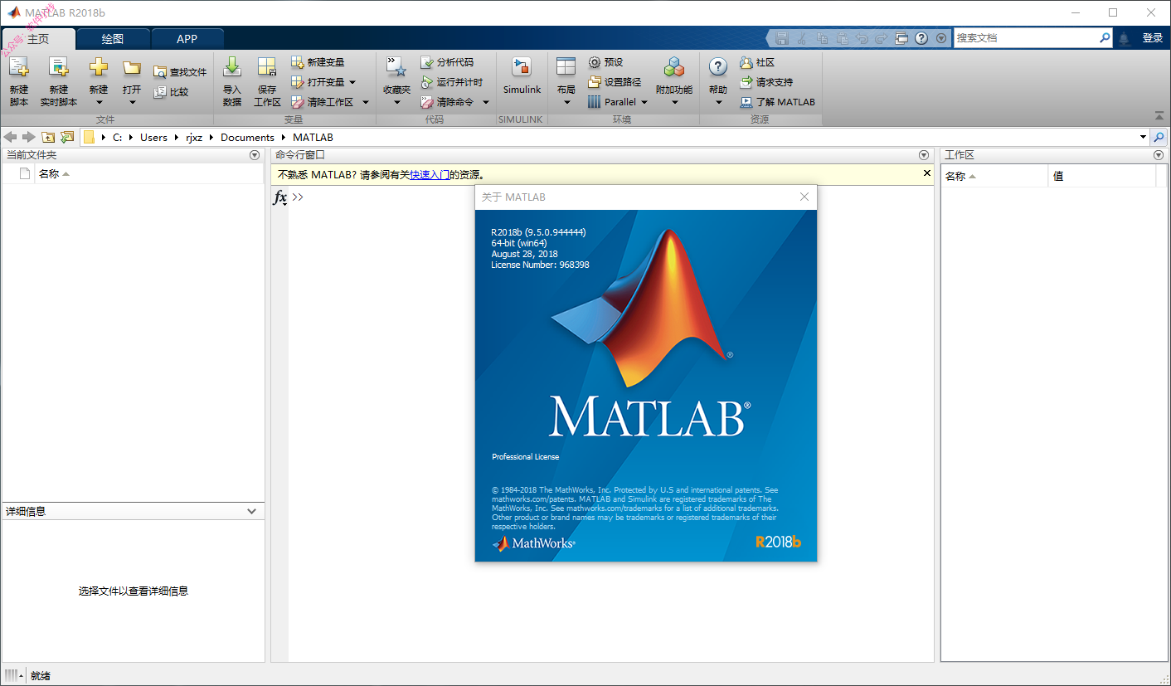Click 了解 MATLAB (Learn MATLAB)
Screen dimensions: 1171x686
pos(777,102)
